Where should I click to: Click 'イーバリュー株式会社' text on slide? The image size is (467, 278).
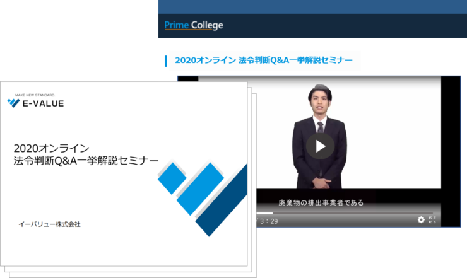(x=49, y=224)
